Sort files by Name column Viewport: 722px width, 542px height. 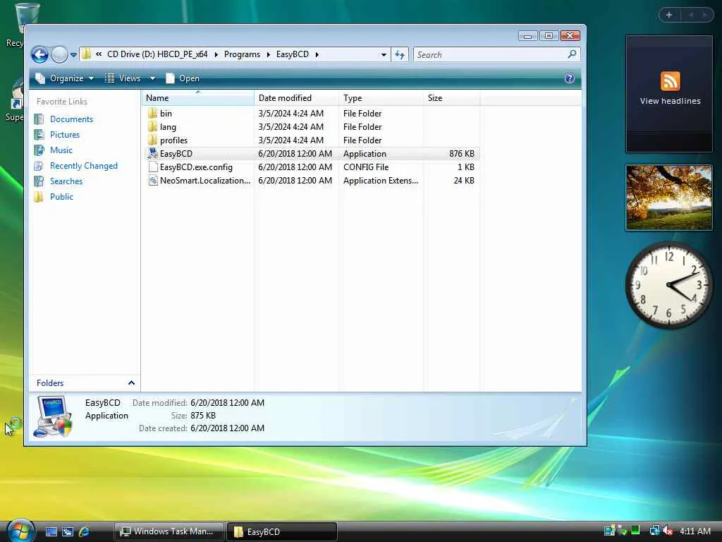coord(198,97)
